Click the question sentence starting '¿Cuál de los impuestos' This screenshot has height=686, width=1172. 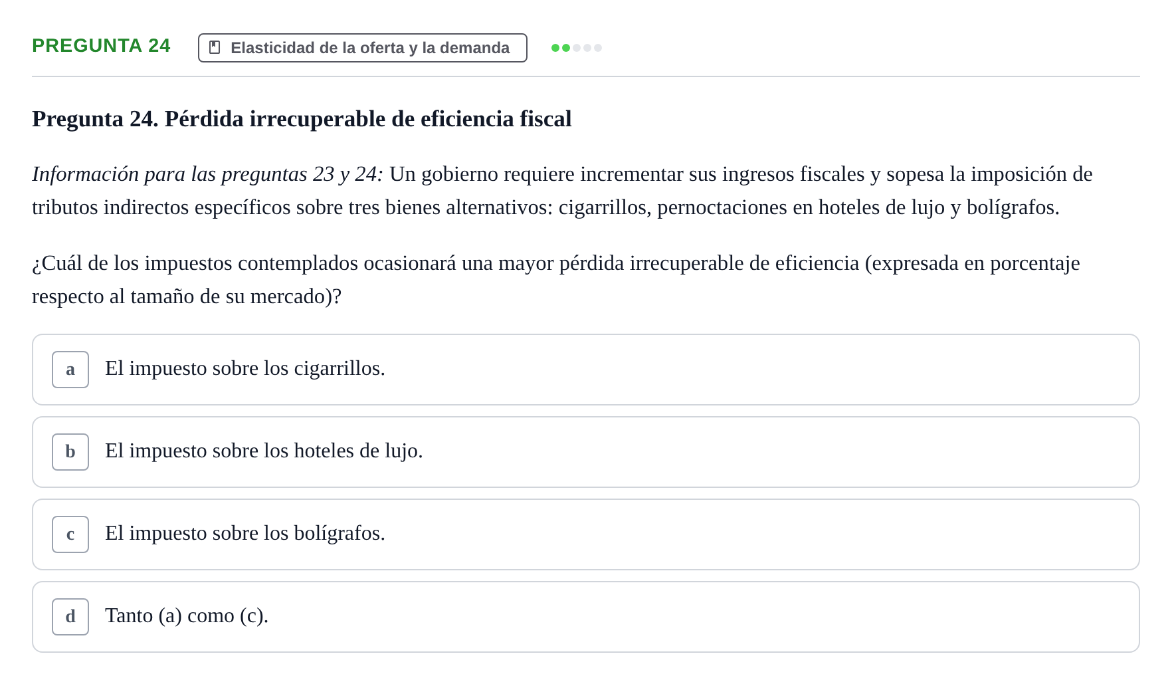[556, 280]
